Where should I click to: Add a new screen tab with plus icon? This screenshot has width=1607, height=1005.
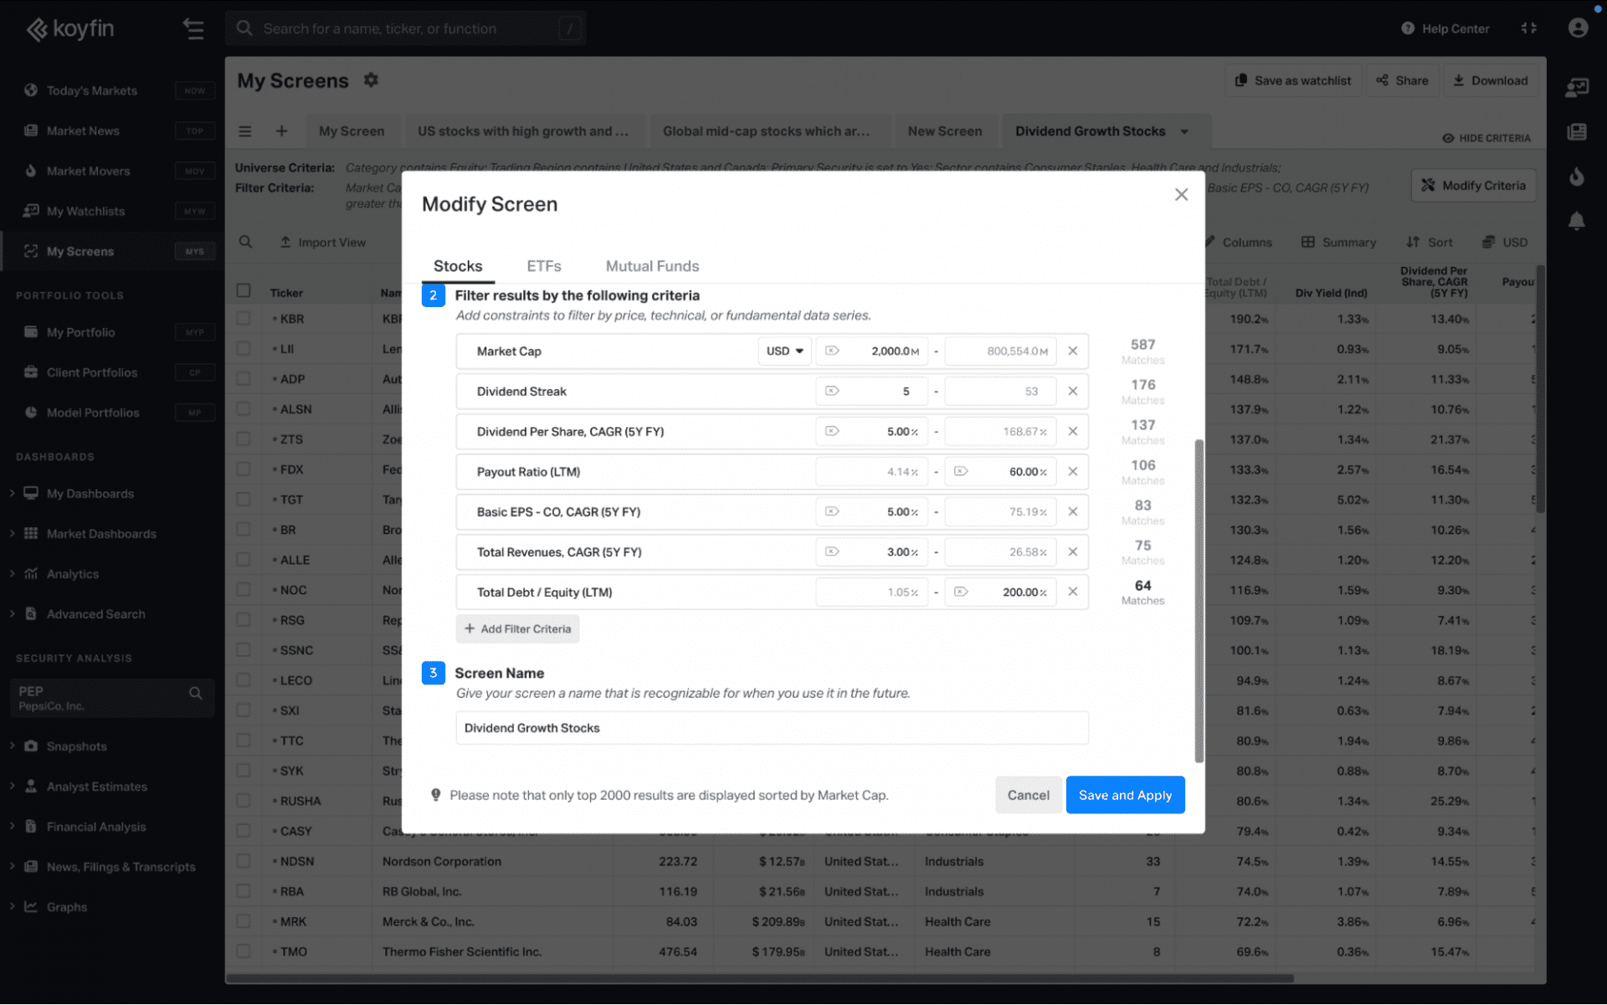click(x=281, y=131)
